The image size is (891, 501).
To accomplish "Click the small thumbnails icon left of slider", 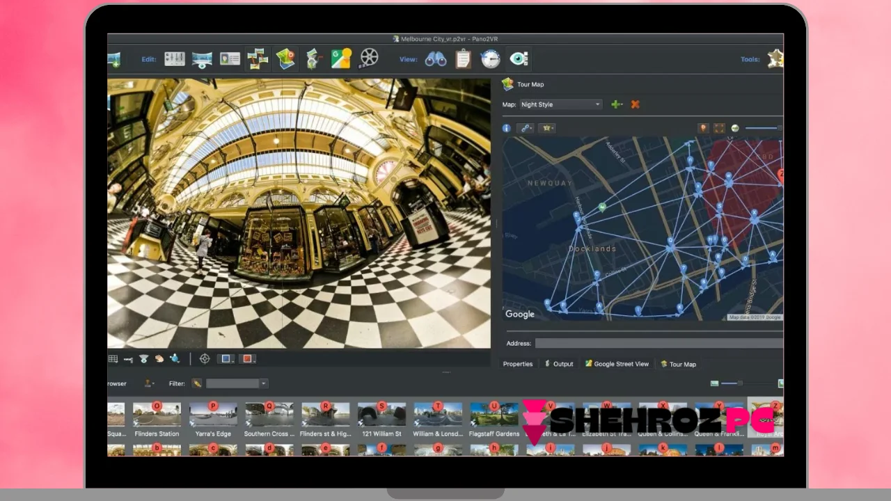I will tap(714, 383).
